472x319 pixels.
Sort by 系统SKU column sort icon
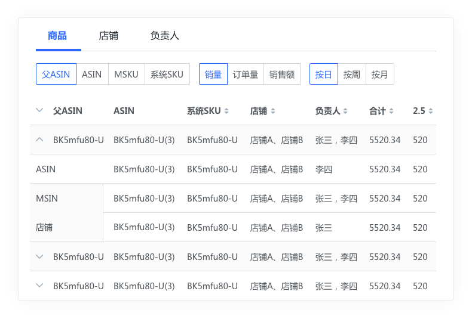226,111
